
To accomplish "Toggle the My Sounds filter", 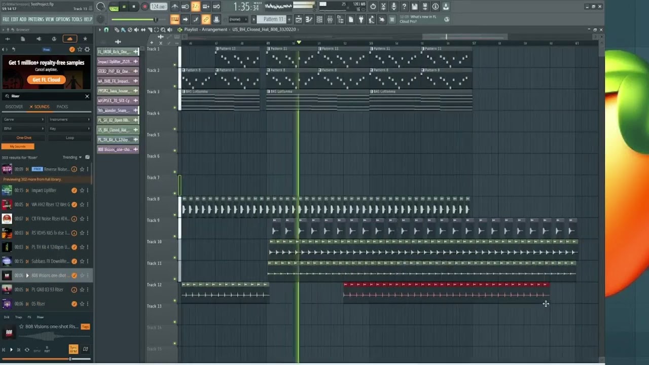I will pyautogui.click(x=18, y=147).
